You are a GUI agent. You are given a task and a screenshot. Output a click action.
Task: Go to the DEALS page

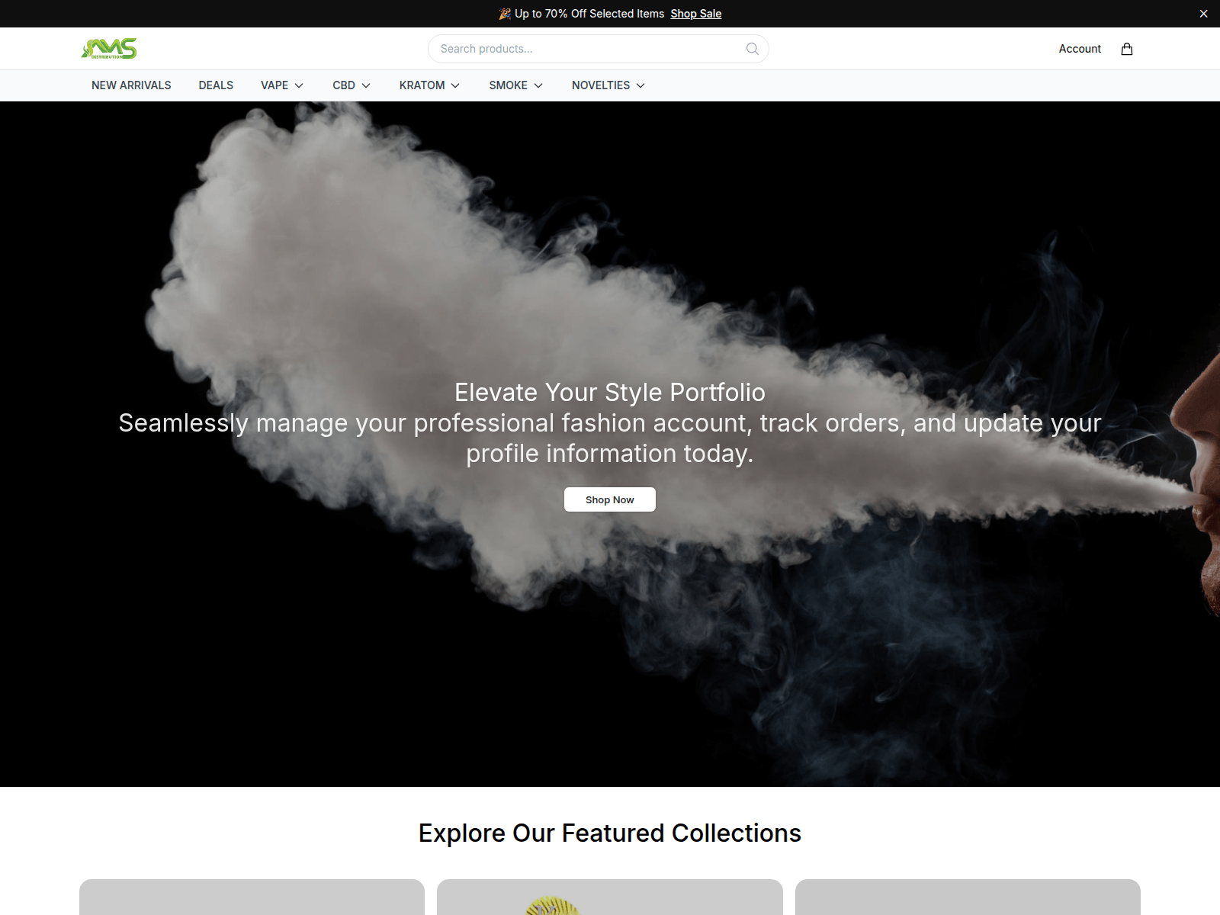click(216, 85)
